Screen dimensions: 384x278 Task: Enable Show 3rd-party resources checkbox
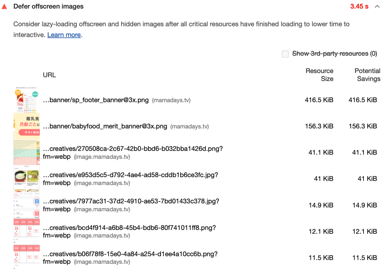pos(285,54)
